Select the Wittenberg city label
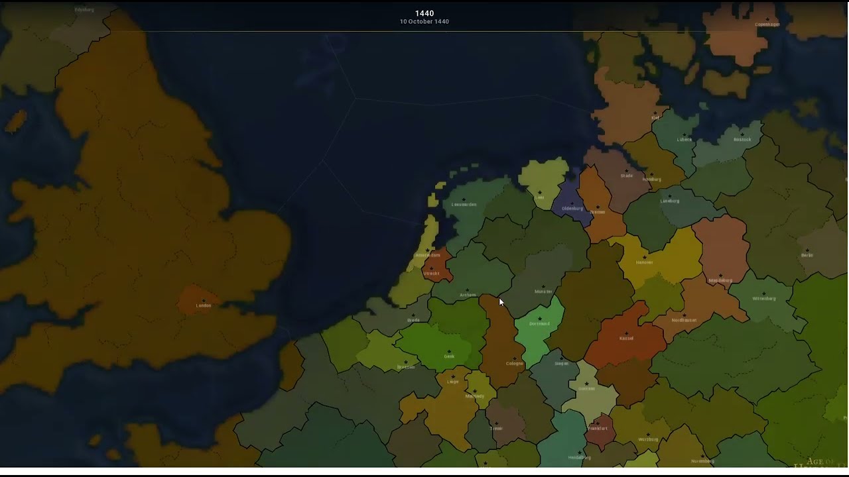The image size is (849, 477). [763, 299]
